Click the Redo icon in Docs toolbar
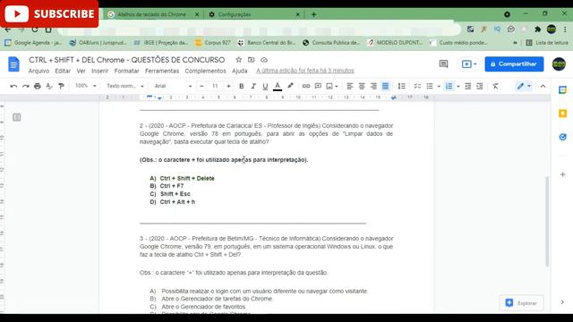 point(26,86)
